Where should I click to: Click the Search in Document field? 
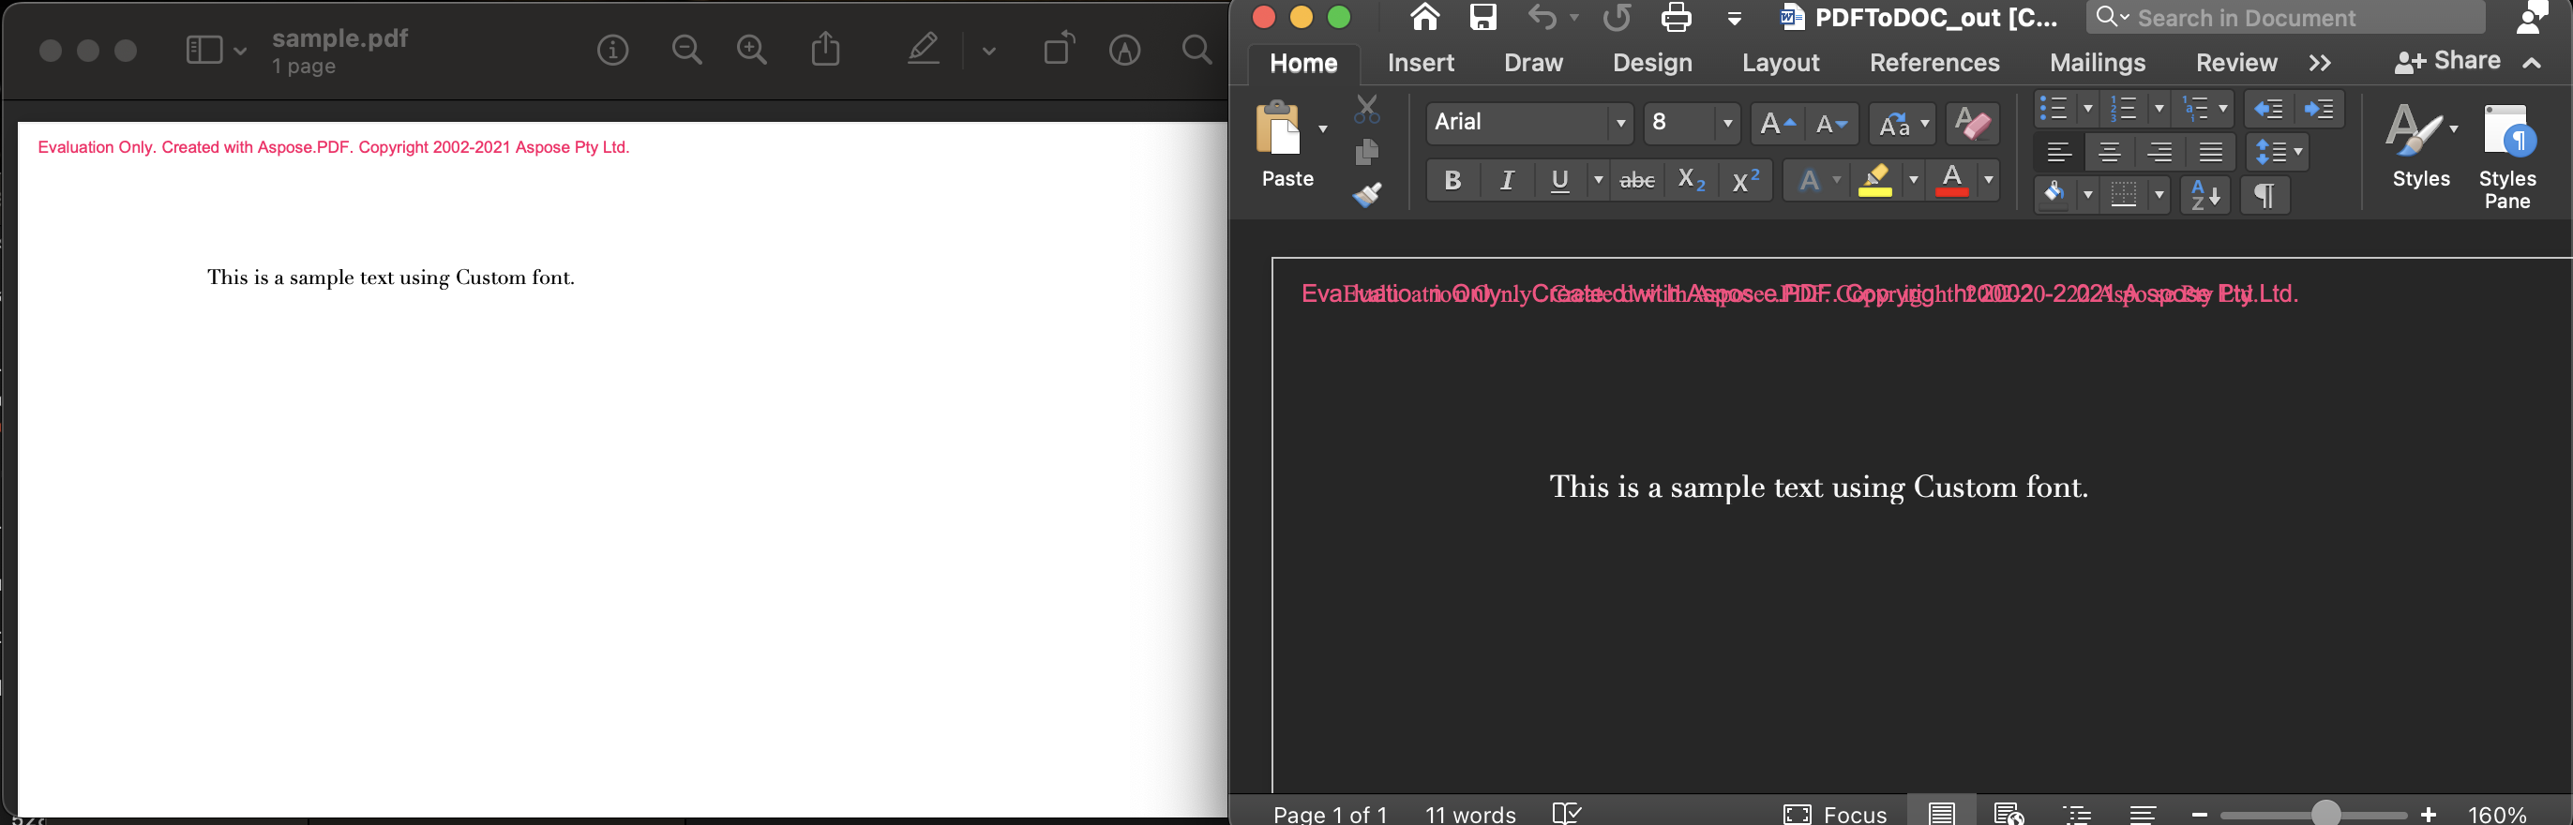click(2297, 18)
